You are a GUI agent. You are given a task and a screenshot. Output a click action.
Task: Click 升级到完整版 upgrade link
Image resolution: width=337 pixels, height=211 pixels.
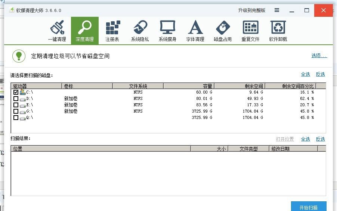pos(252,10)
